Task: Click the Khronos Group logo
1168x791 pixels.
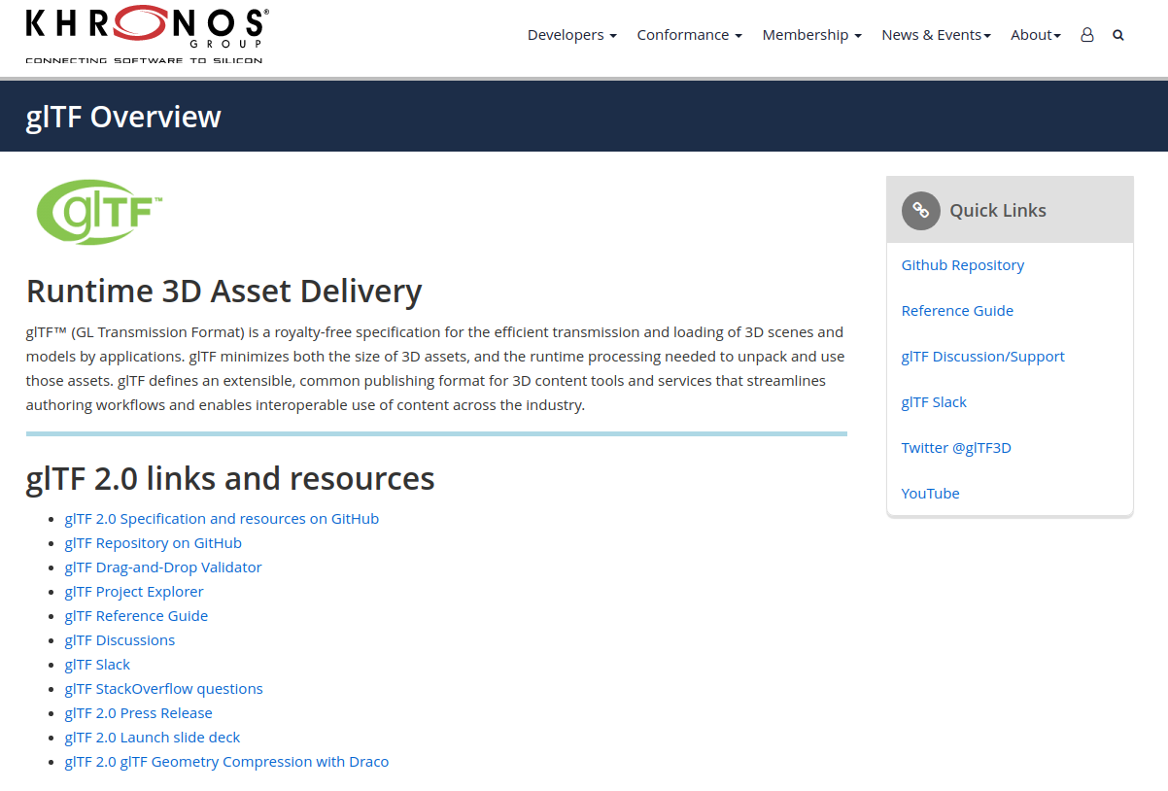Action: point(147,36)
